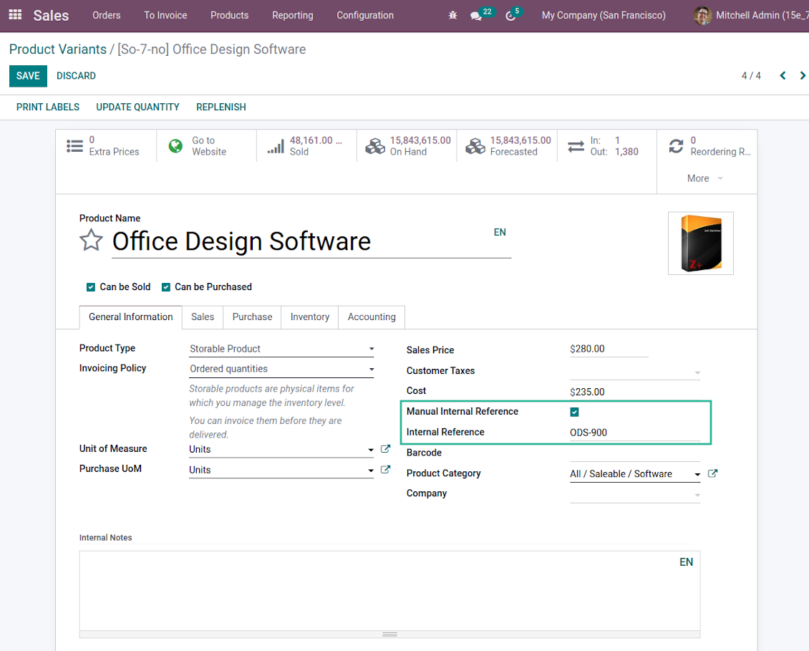The image size is (809, 651).
Task: Open external link beside Unit of Measure
Action: tap(385, 449)
